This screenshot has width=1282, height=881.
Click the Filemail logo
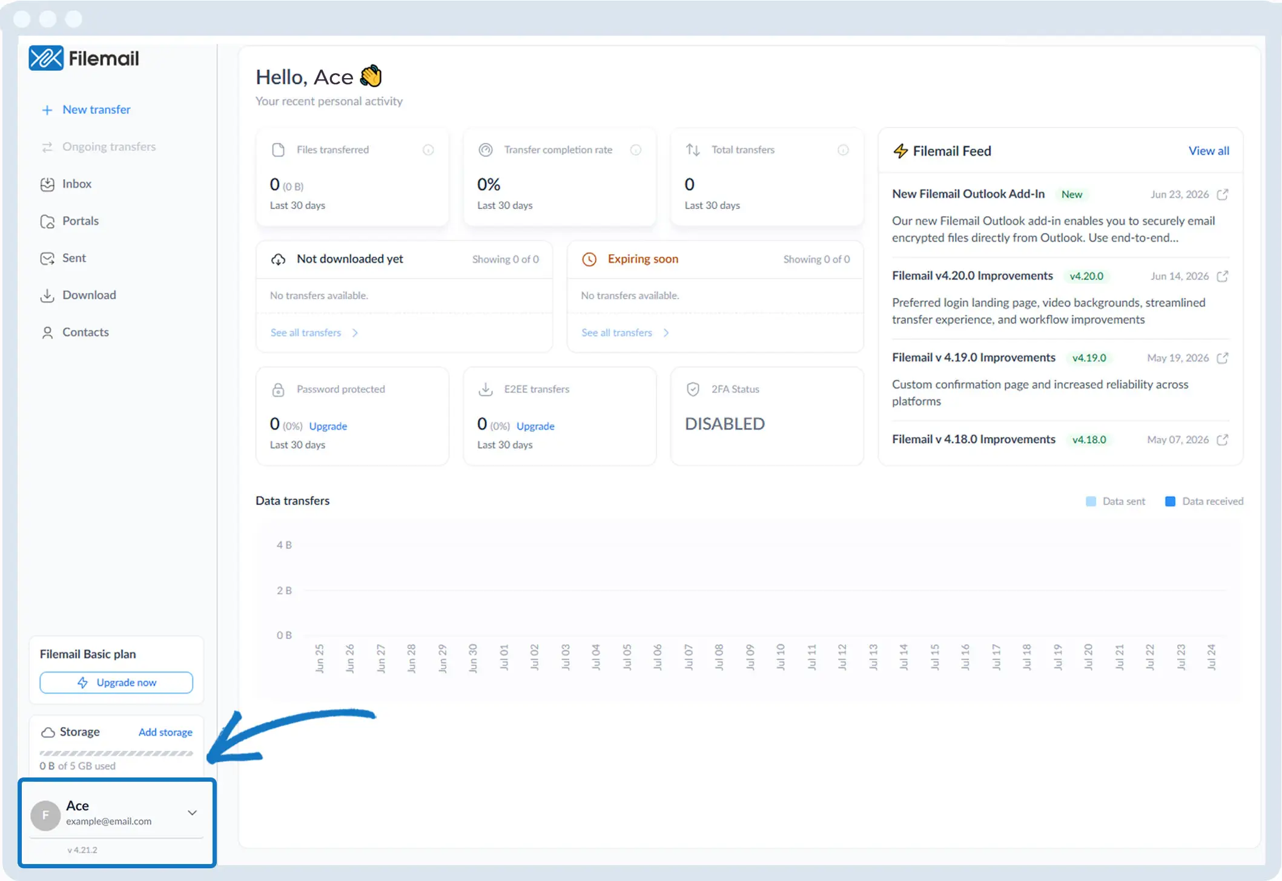[84, 58]
